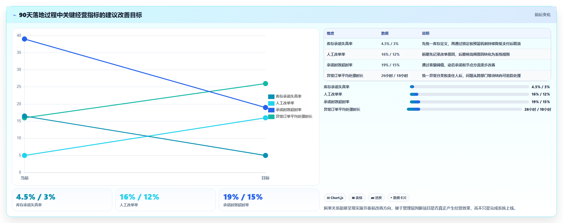Toggle 承诺时效超时率 legend color swatch
This screenshot has height=223, width=563.
click(x=271, y=110)
